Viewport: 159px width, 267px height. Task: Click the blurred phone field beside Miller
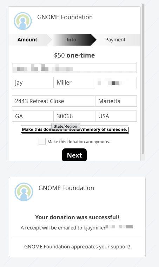point(116,83)
